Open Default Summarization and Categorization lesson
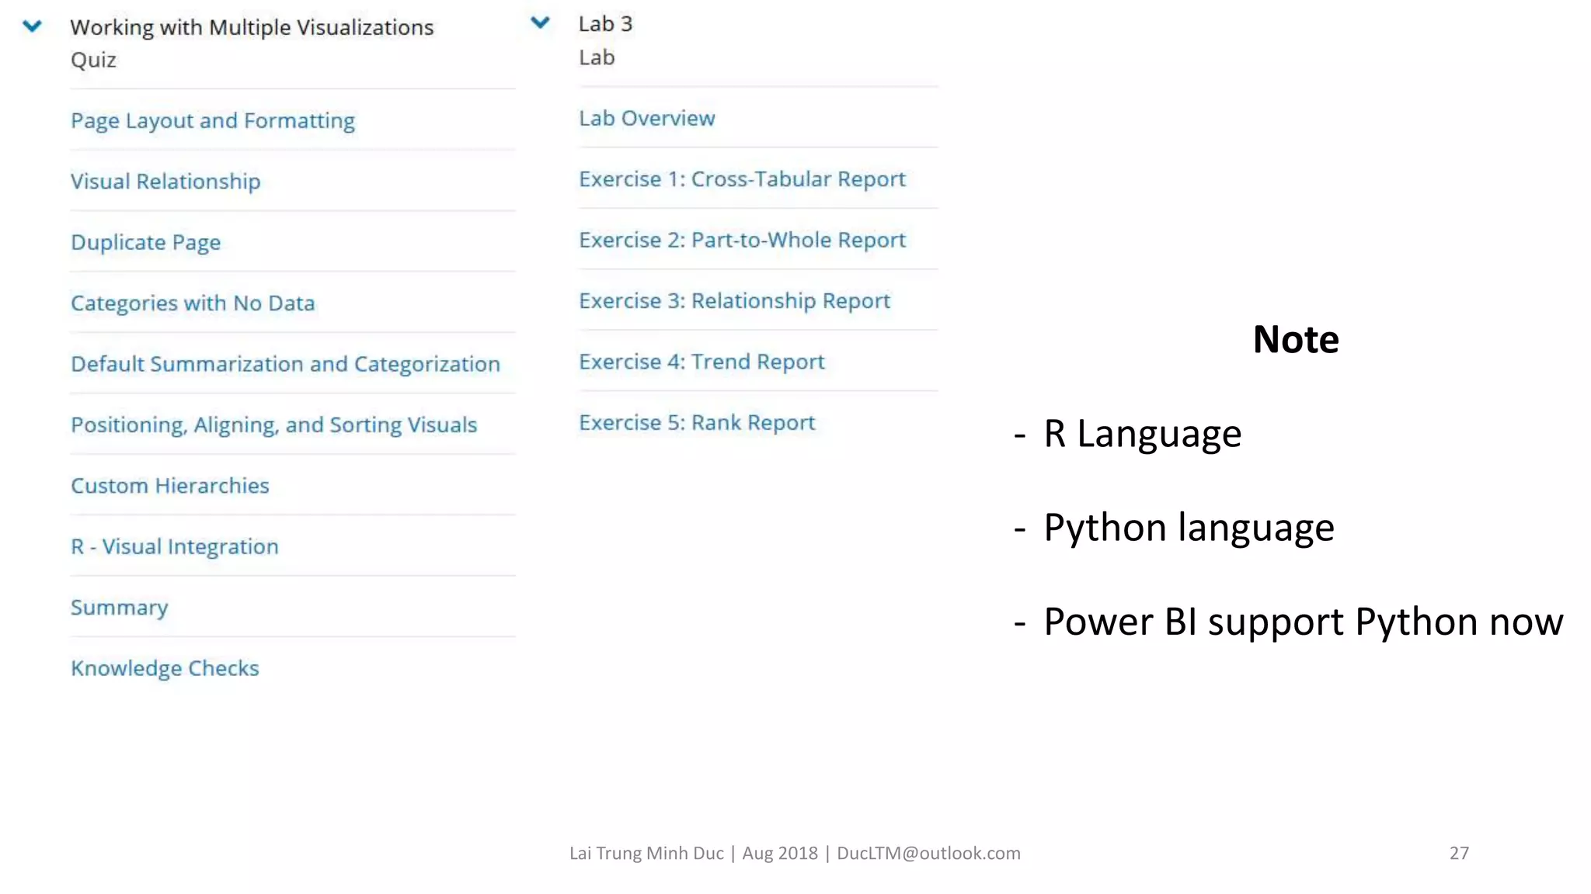 285,364
